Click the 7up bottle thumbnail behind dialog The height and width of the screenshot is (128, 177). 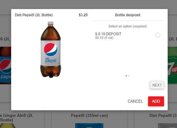coord(172,65)
